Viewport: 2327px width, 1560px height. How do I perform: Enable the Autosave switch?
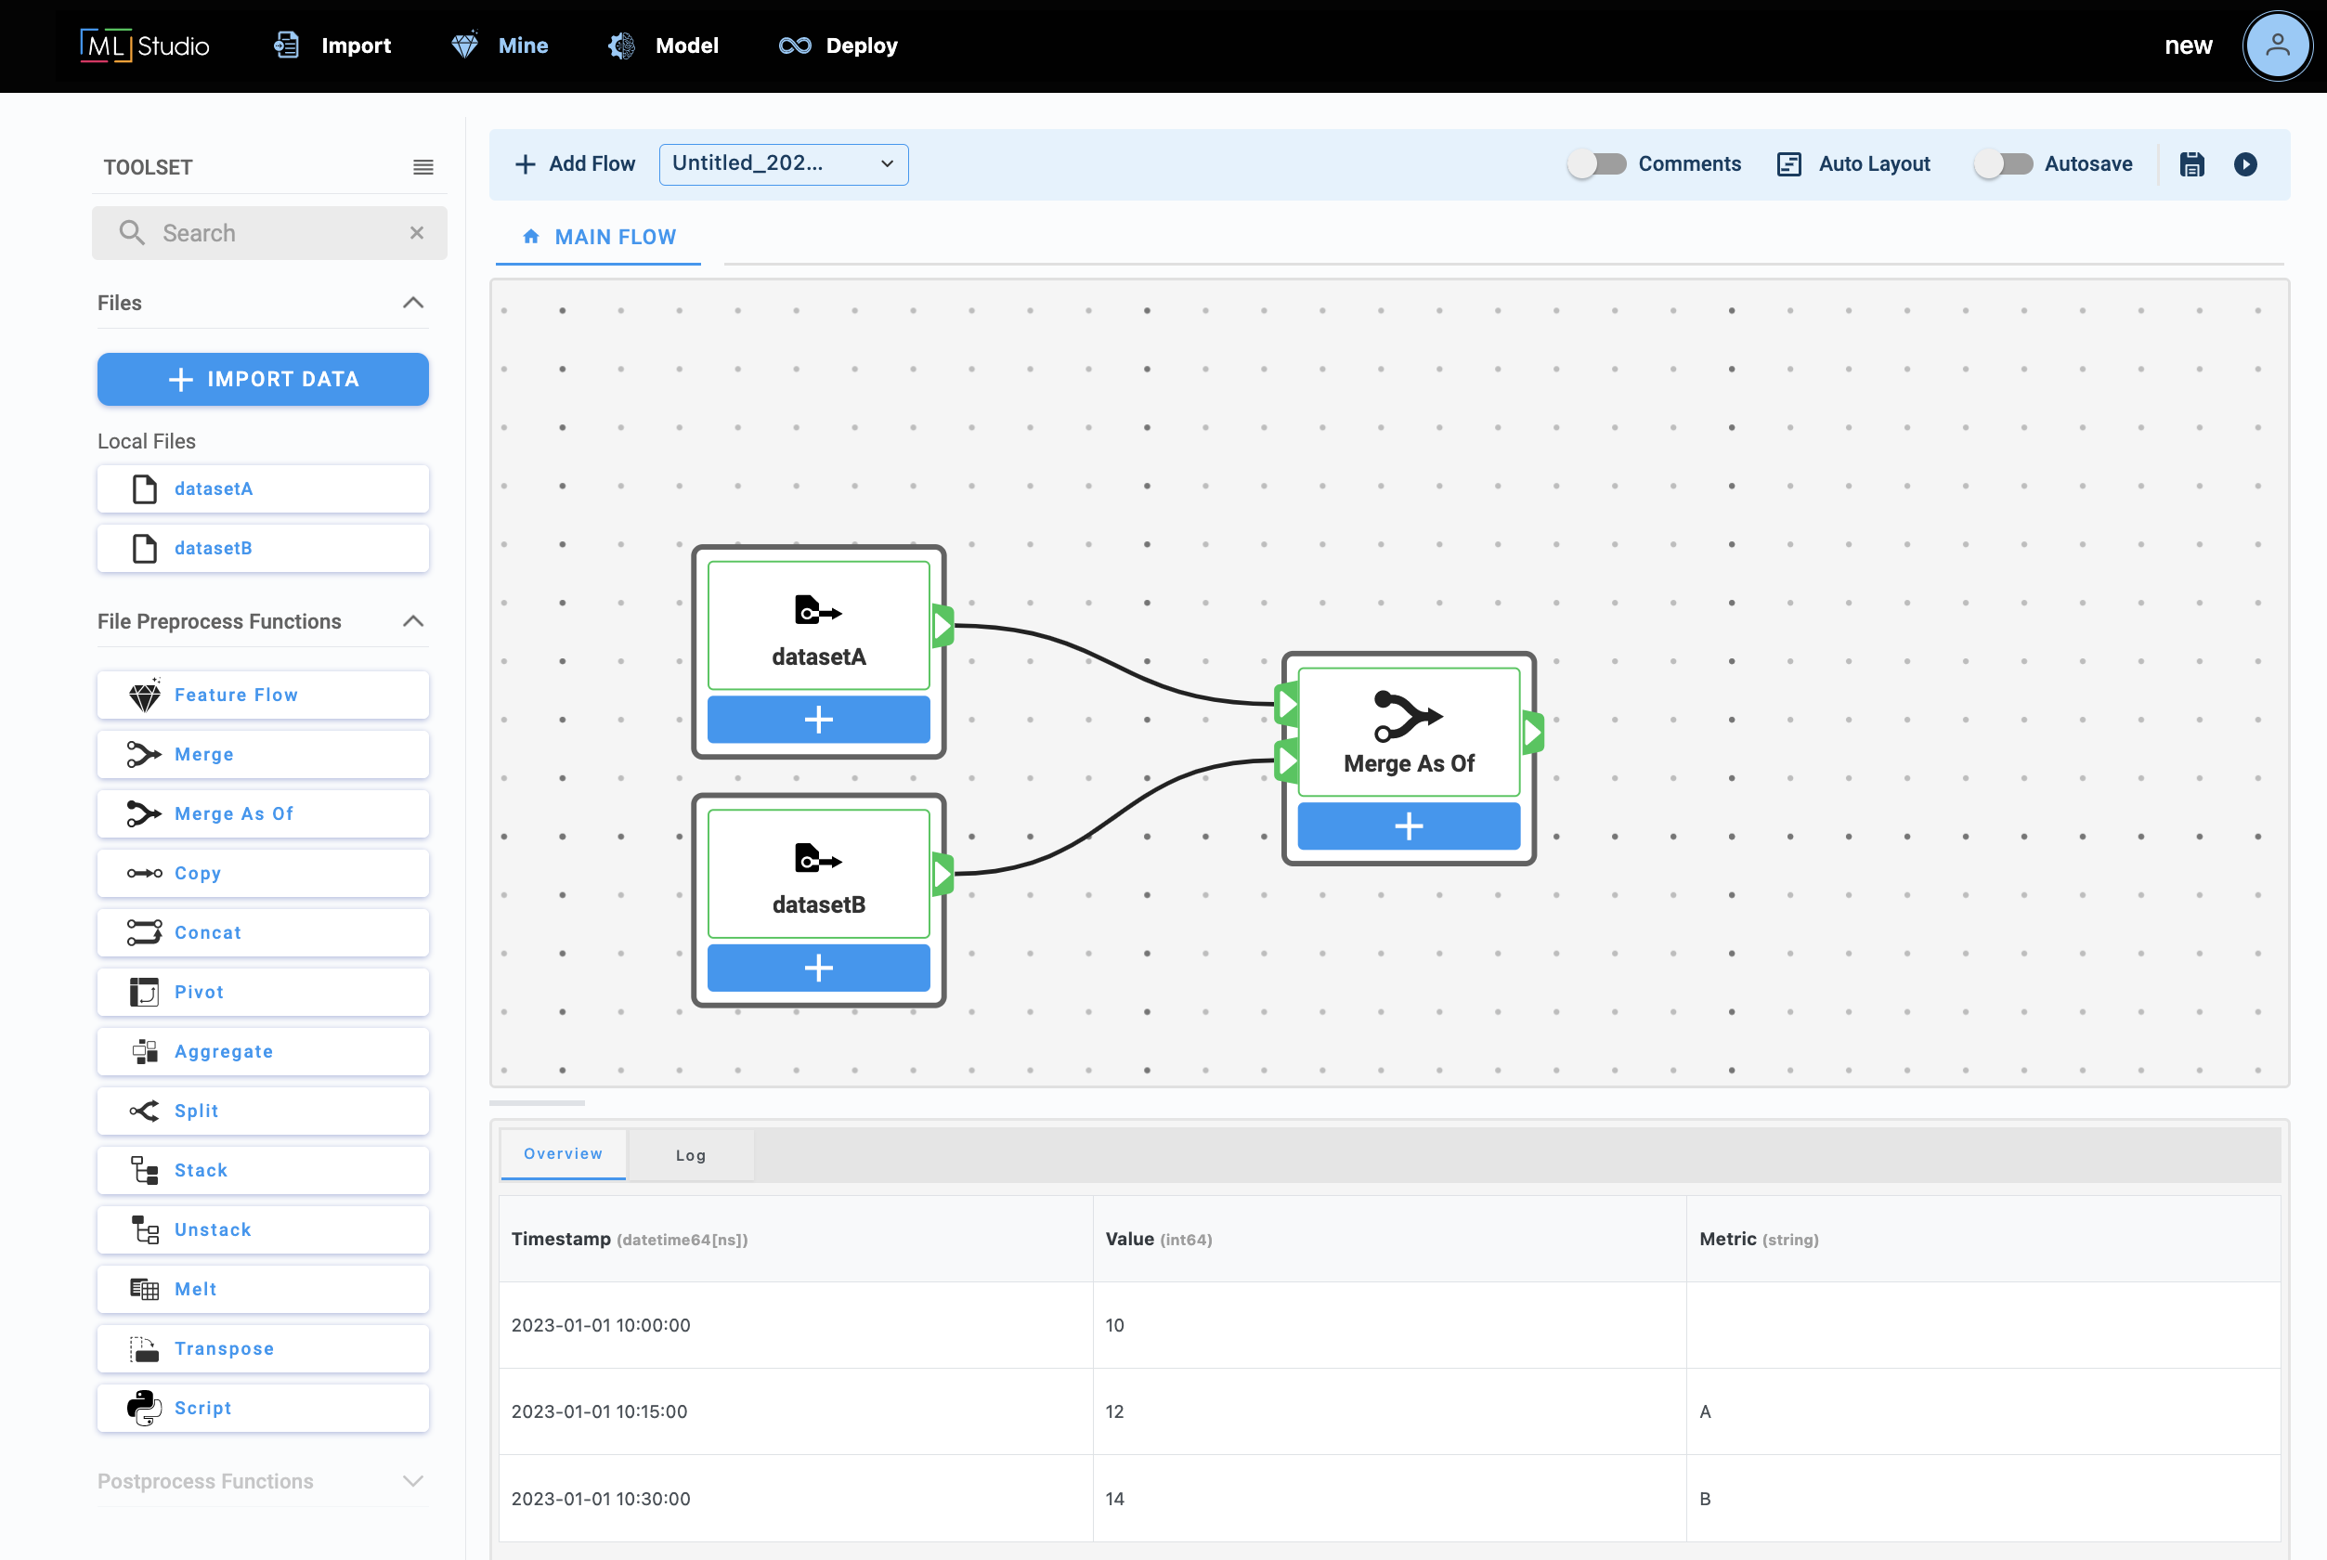tap(2002, 164)
